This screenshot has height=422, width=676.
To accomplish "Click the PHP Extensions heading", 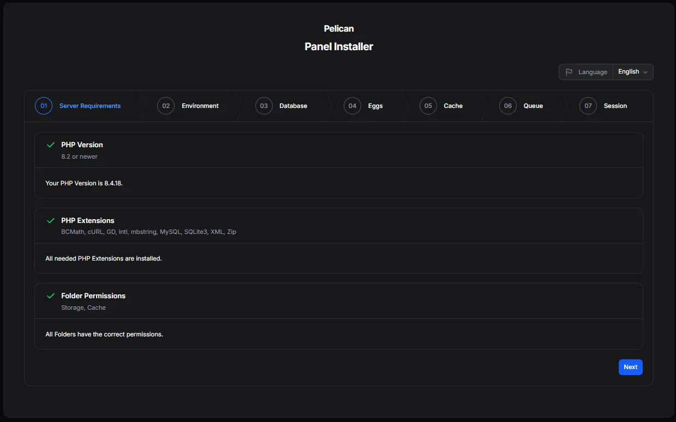I will coord(88,220).
